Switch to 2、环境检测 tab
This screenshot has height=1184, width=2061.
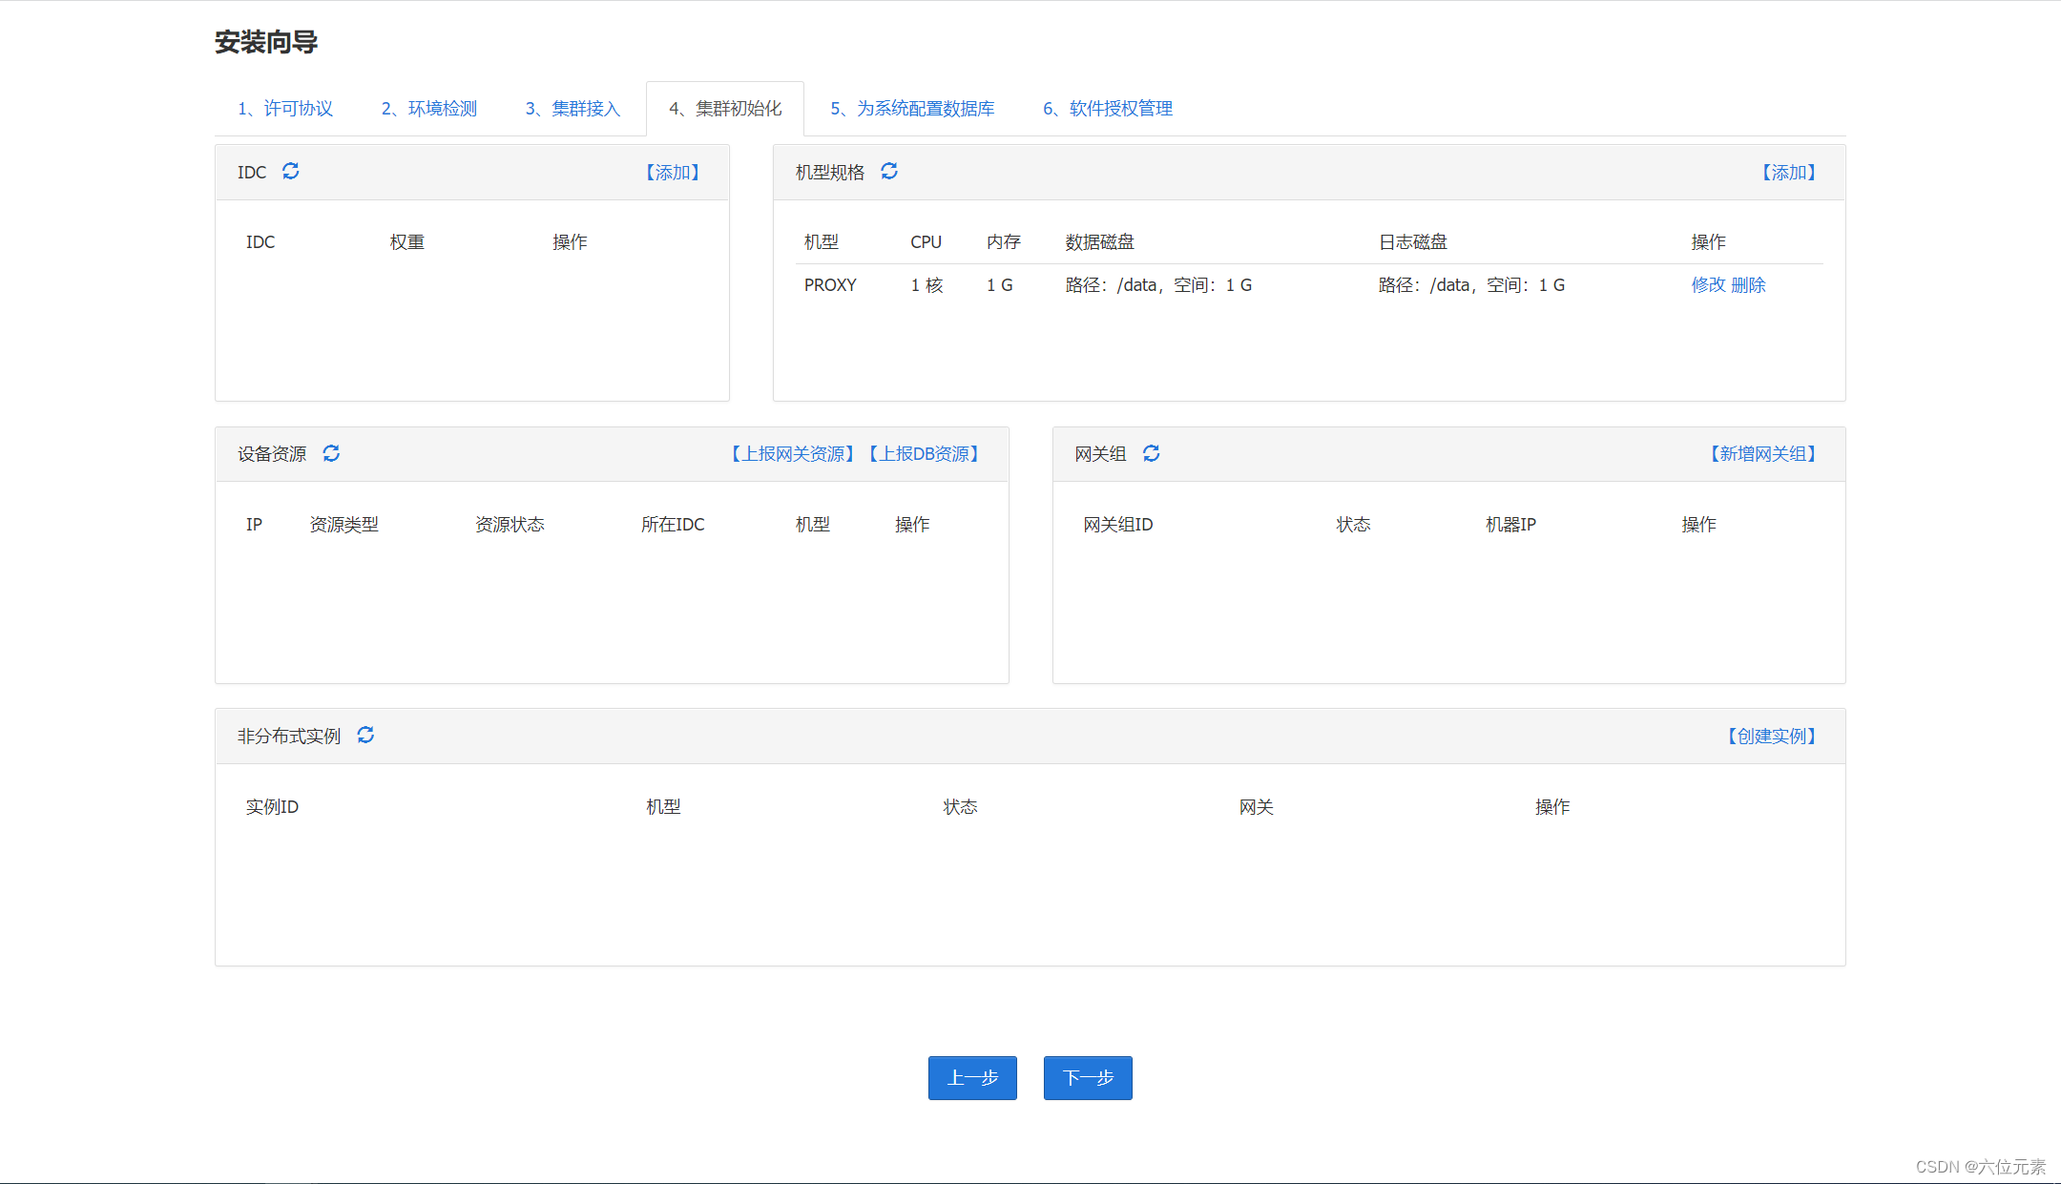click(x=429, y=109)
